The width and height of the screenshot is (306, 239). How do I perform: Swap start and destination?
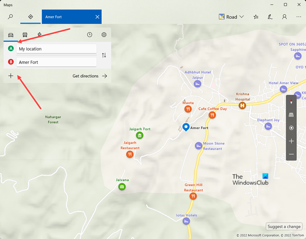coord(104,55)
